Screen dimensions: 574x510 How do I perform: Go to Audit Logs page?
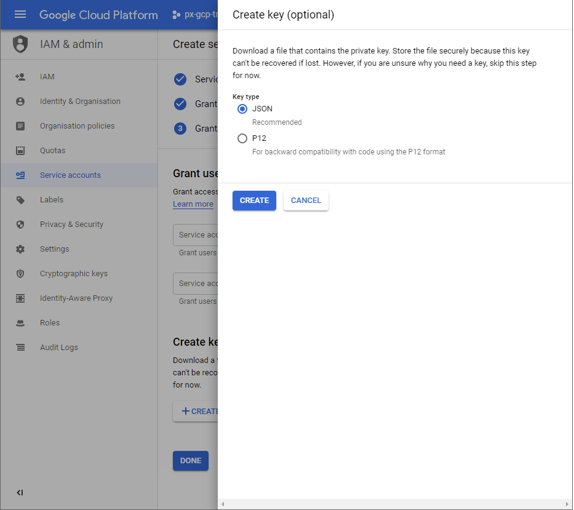click(x=59, y=348)
